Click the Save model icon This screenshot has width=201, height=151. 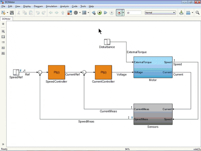tap(12, 13)
